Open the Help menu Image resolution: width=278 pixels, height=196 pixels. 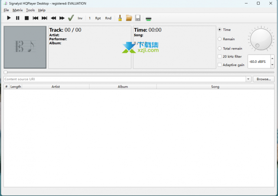[x=42, y=10]
